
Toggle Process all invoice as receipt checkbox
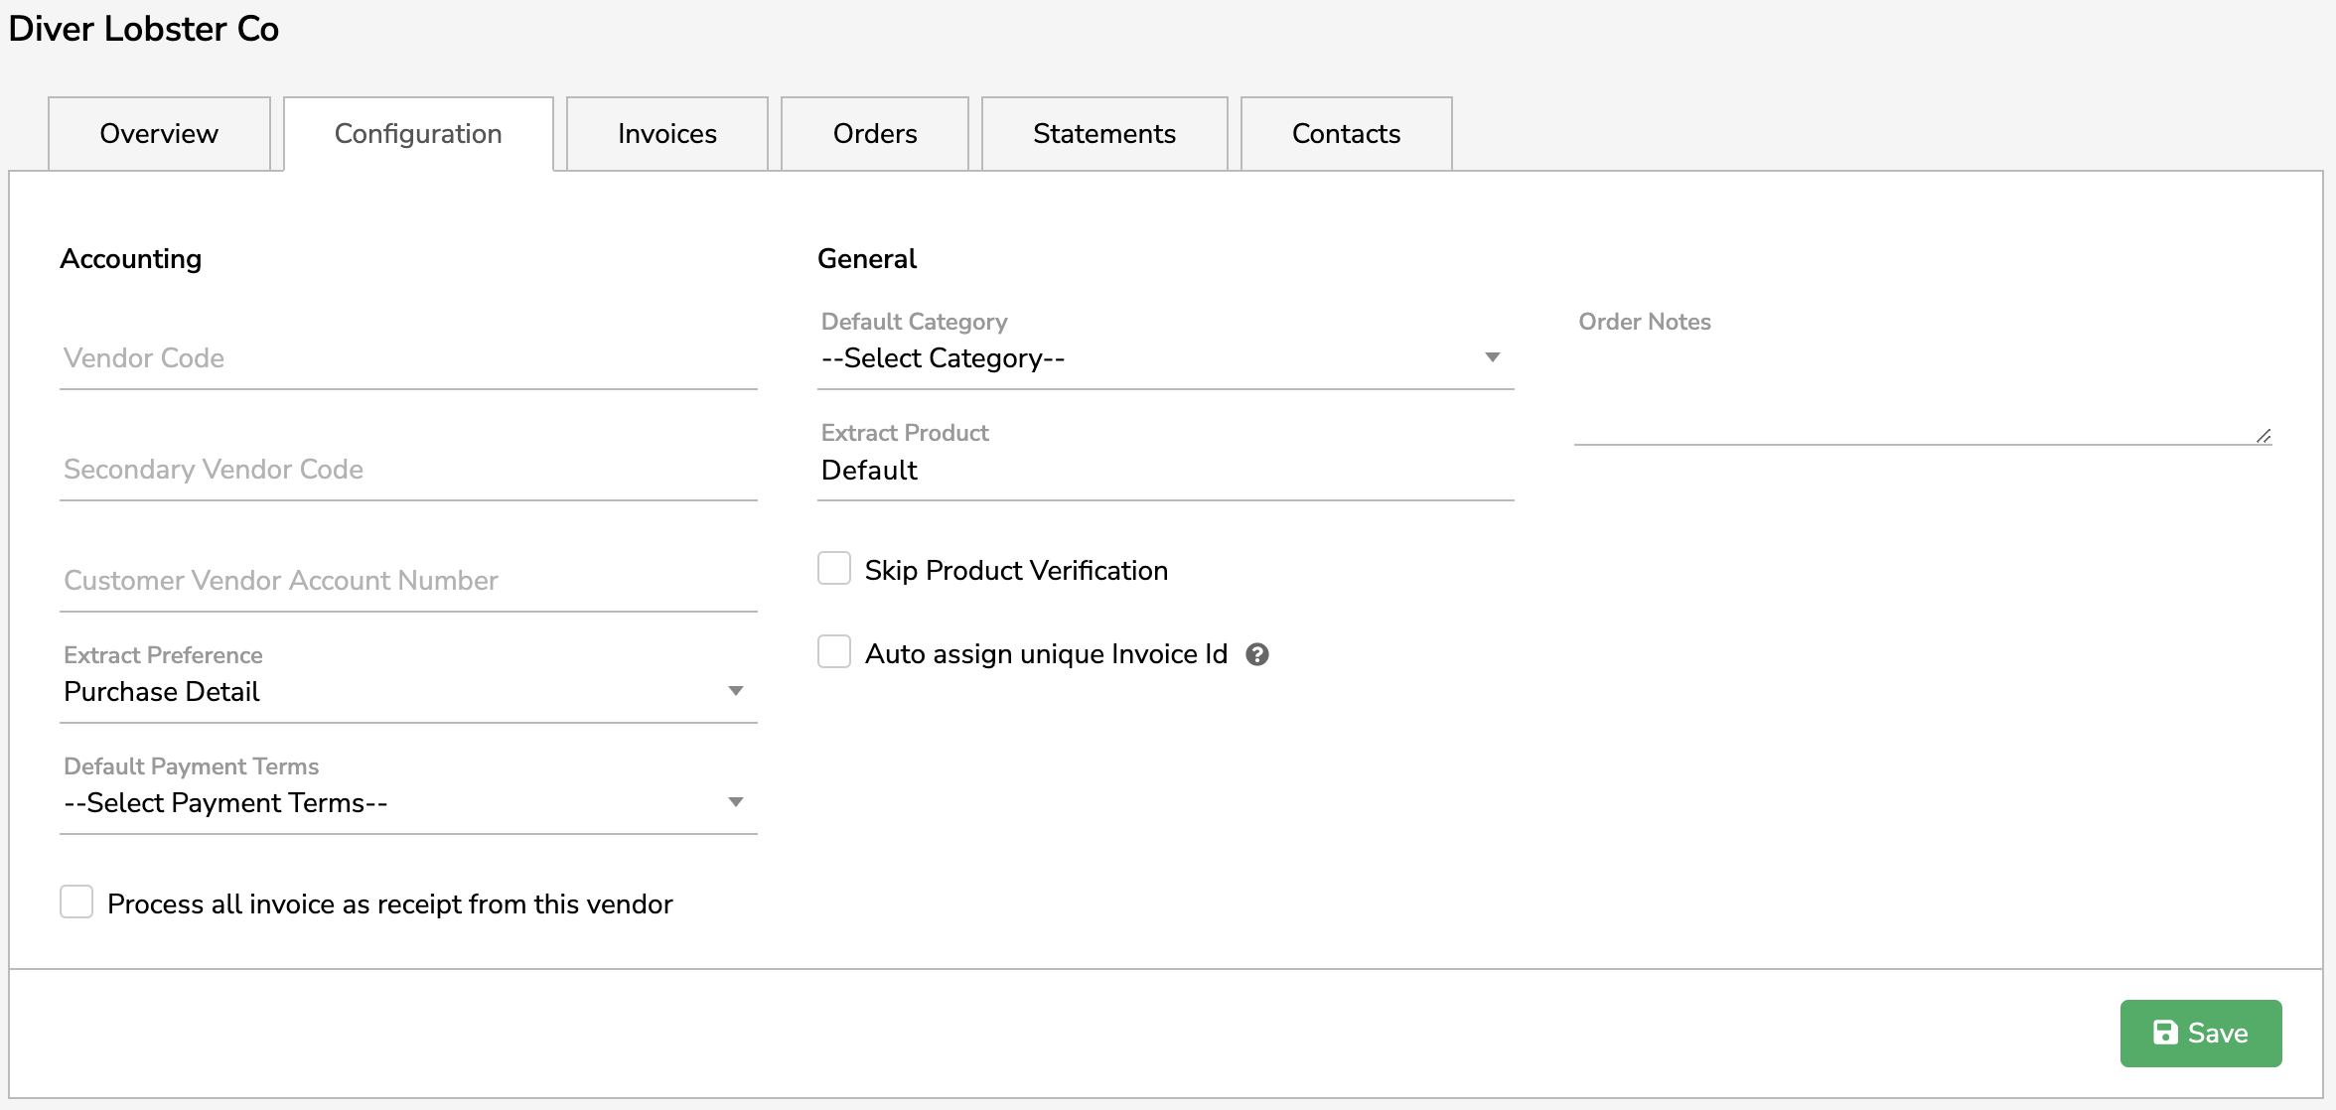point(76,902)
